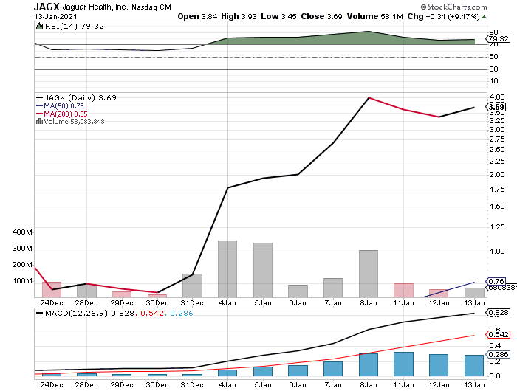Click the blue 0.286 MACD histogram value in the legend
Viewport: 517px width, 391px height.
[182, 314]
